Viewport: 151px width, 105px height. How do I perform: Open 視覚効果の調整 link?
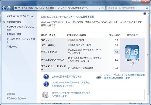pyautogui.click(x=14, y=22)
